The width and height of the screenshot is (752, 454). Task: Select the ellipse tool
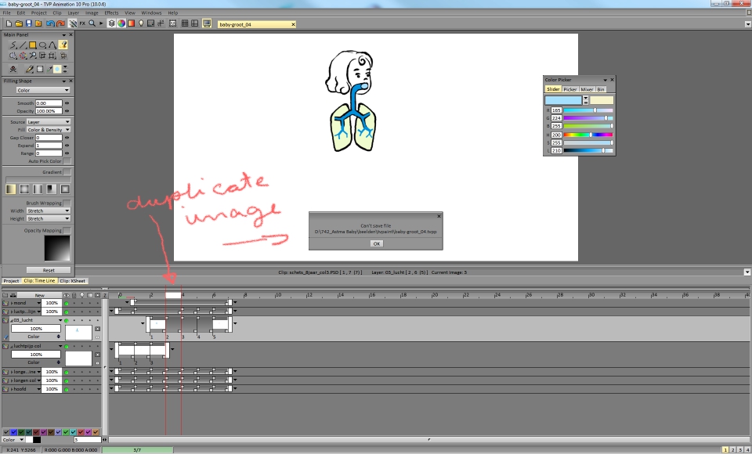click(42, 45)
